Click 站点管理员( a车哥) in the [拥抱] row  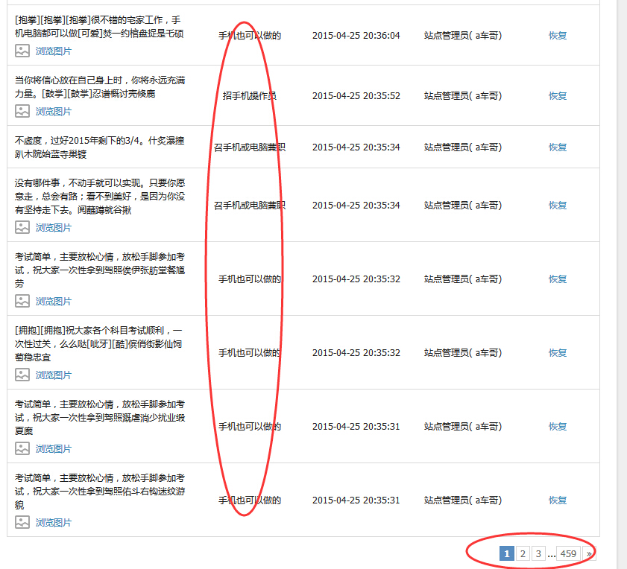coord(463,353)
